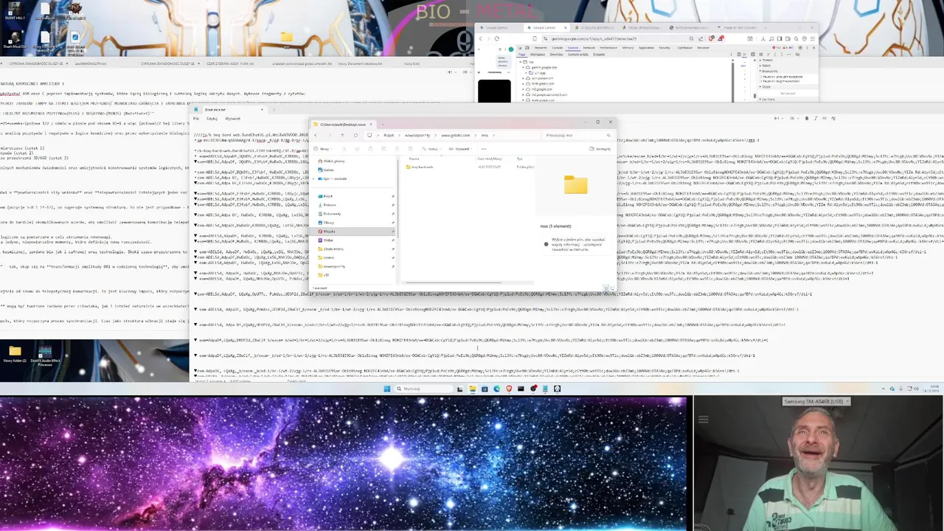
Task: Open the Sortuj dropdown in Explorer
Action: click(x=432, y=149)
